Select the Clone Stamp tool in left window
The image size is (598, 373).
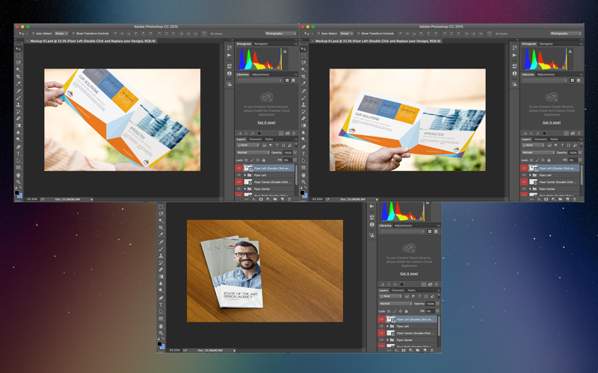coord(18,104)
